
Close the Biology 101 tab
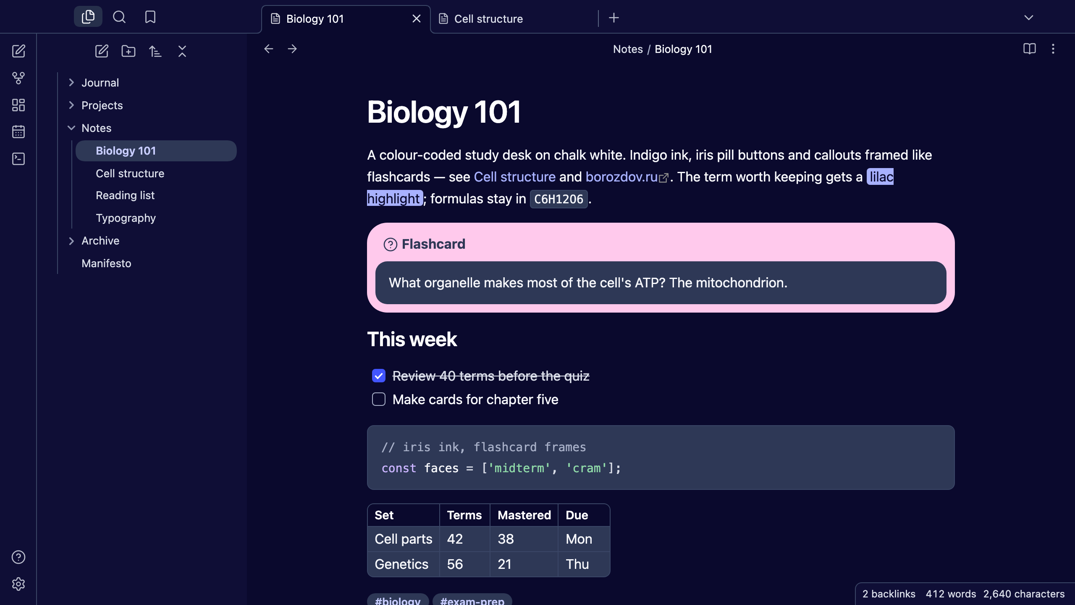click(417, 19)
